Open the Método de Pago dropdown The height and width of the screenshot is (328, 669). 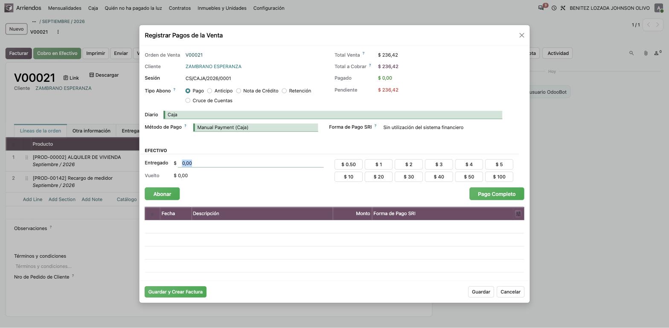256,128
